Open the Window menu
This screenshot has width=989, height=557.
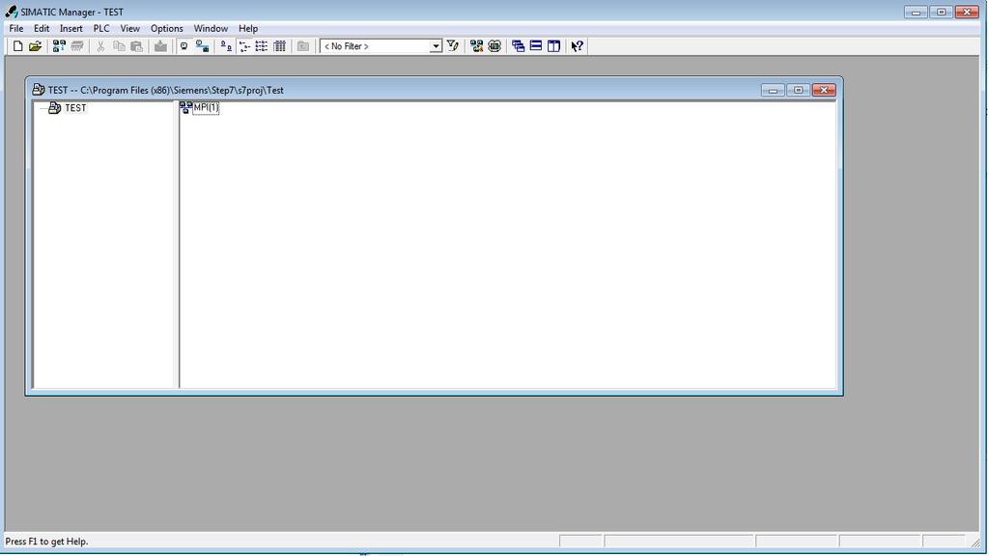(211, 28)
